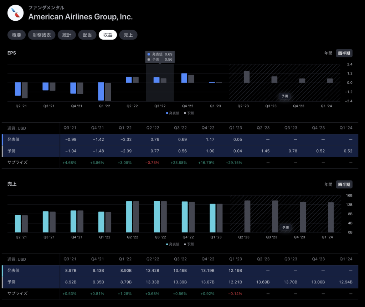
Task: Switch to the 統計 tab
Action: point(67,35)
